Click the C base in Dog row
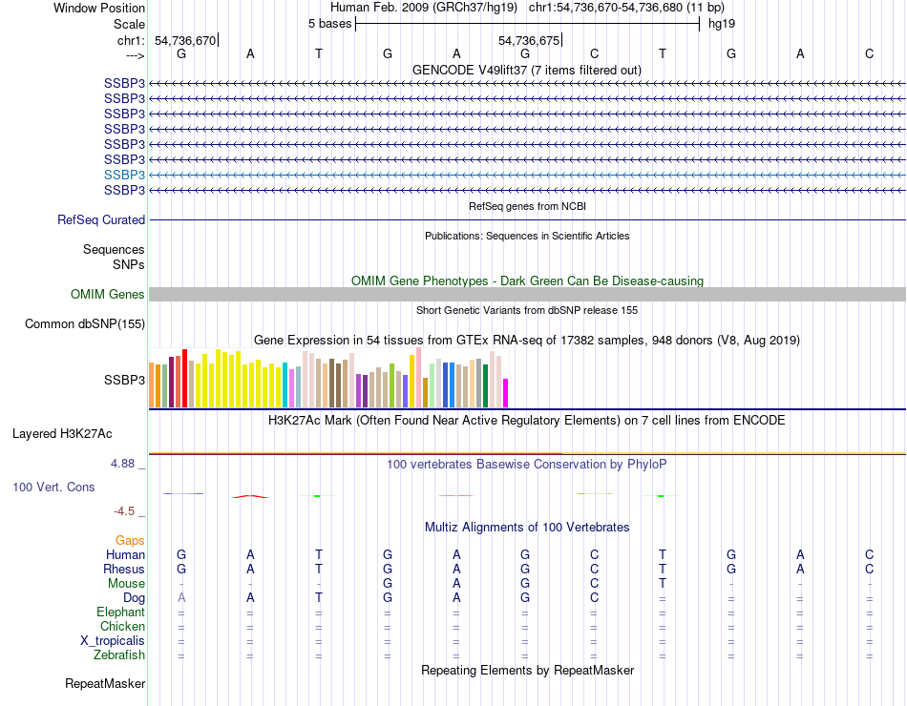 coord(594,598)
